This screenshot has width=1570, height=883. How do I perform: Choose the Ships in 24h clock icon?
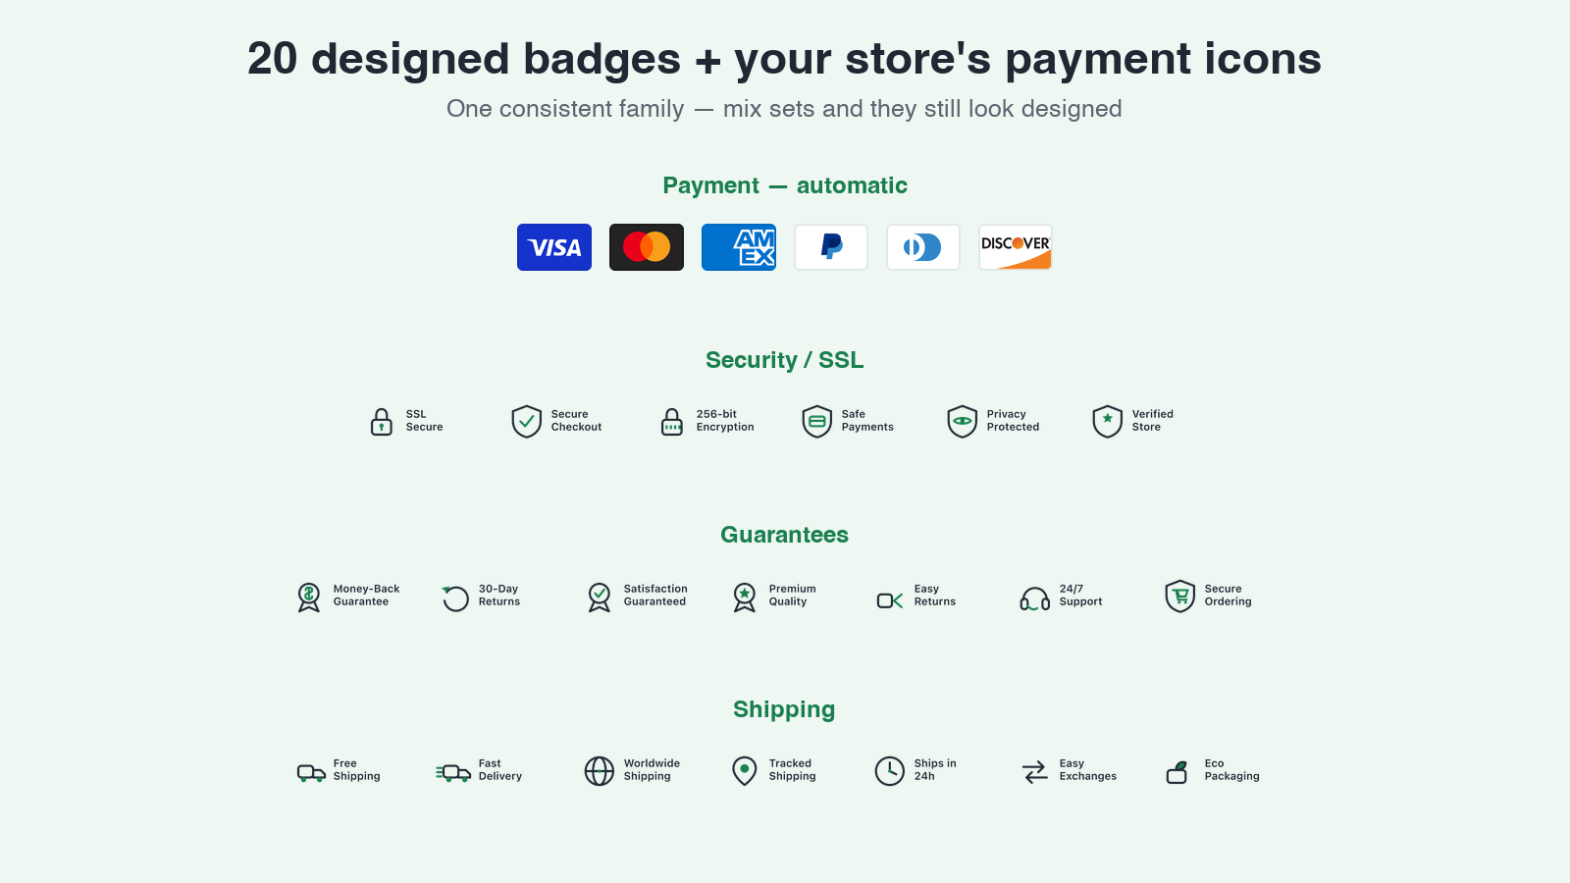(890, 771)
